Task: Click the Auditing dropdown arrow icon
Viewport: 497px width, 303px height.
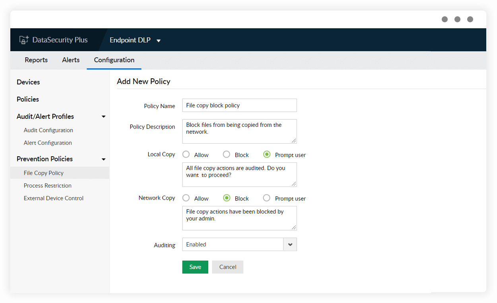Action: point(290,244)
